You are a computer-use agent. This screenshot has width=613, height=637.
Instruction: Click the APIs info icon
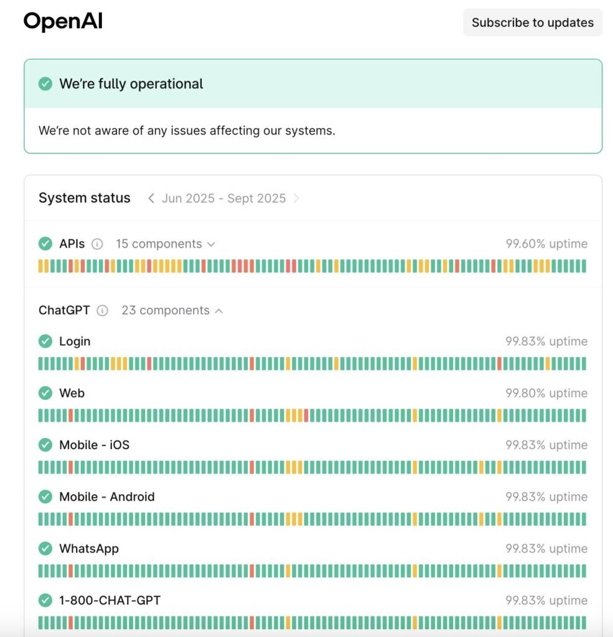97,244
